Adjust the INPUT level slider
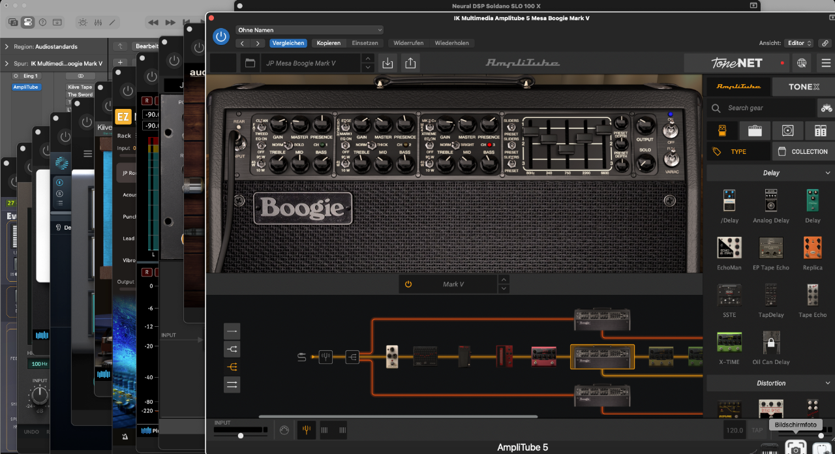This screenshot has width=835, height=454. pyautogui.click(x=241, y=434)
